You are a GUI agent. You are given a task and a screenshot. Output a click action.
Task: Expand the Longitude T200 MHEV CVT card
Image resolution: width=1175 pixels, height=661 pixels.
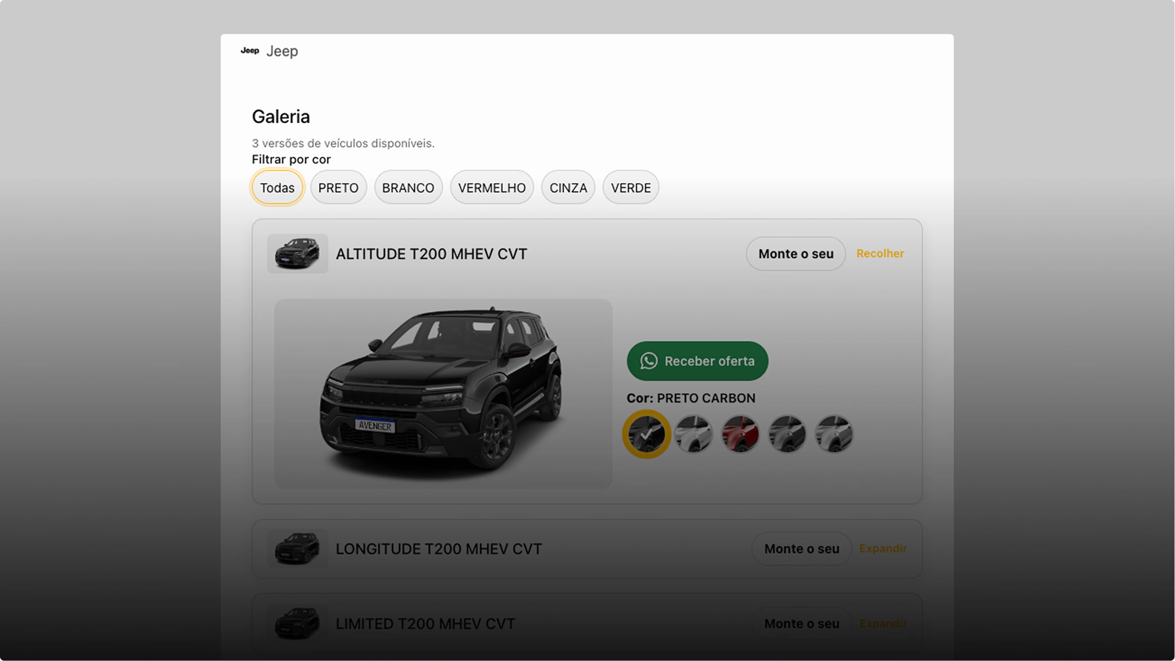click(x=883, y=549)
